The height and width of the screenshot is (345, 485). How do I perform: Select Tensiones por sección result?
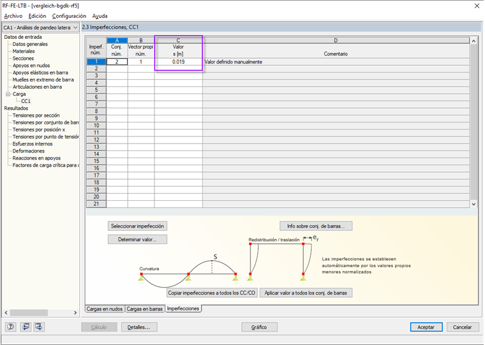(36, 115)
